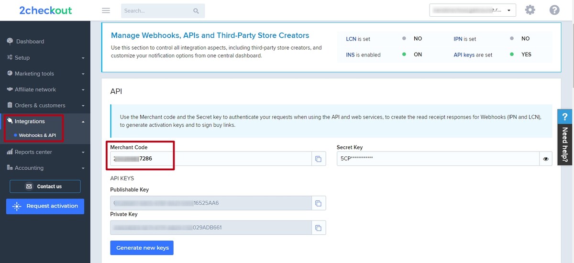Click the Private Key field
Image resolution: width=574 pixels, height=263 pixels.
point(211,228)
